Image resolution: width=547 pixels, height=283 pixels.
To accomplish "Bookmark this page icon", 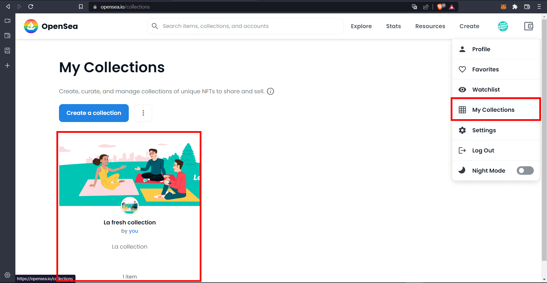I will point(81,7).
